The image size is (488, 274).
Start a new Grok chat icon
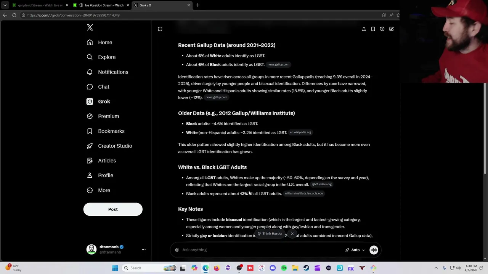click(391, 29)
